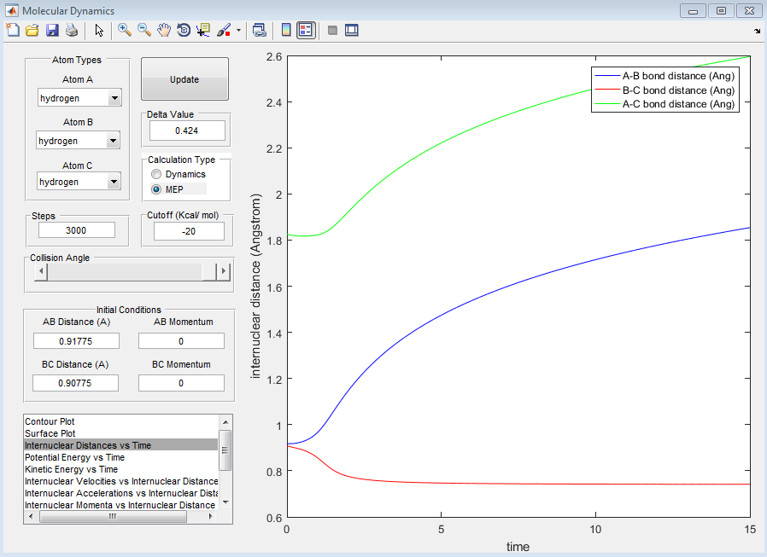Insert a colorbar from the toolbar
Screen dimensions: 767x557
coord(286,31)
